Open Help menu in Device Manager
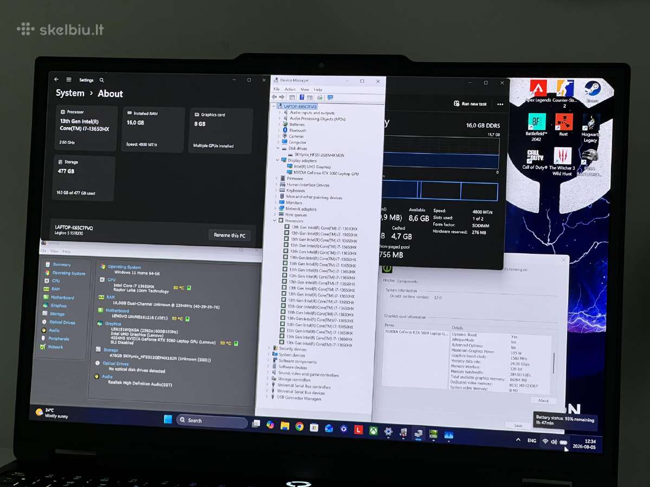 coord(317,90)
